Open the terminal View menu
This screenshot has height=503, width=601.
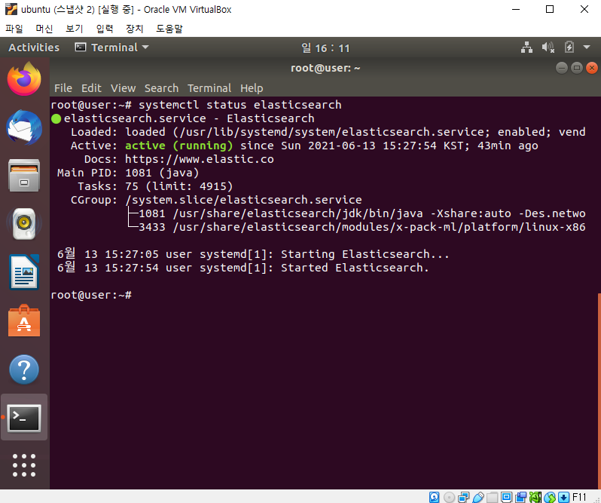123,88
